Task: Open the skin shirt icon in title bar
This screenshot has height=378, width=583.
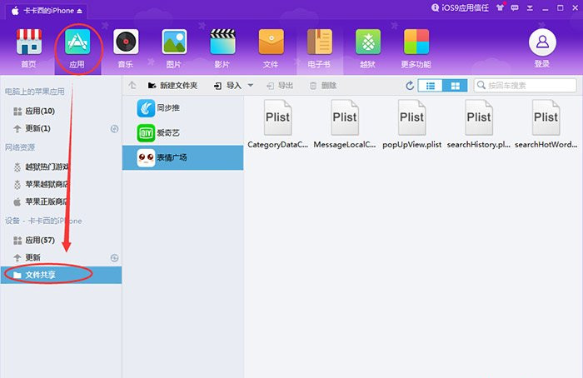Action: pyautogui.click(x=500, y=7)
